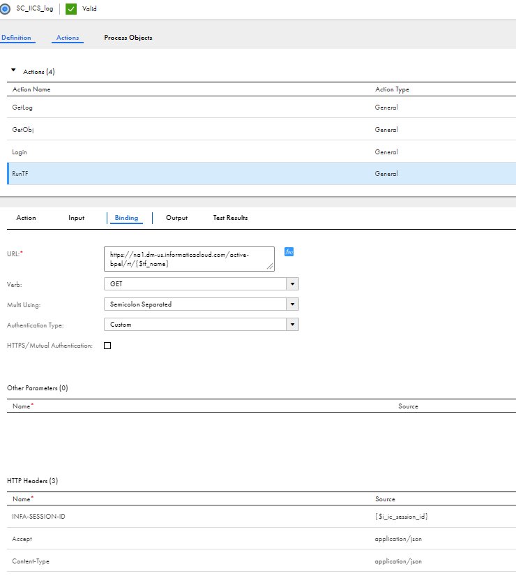Click the green Valid checkmark icon
The height and width of the screenshot is (576, 516).
[71, 9]
